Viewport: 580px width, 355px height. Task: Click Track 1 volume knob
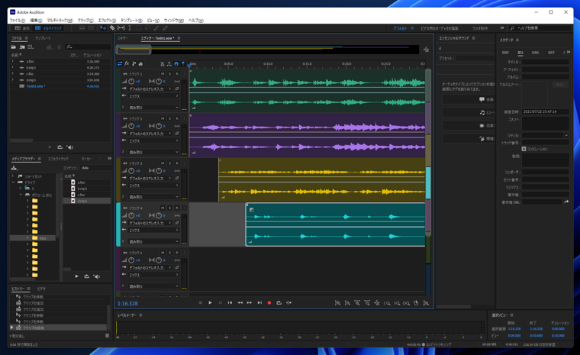click(131, 82)
